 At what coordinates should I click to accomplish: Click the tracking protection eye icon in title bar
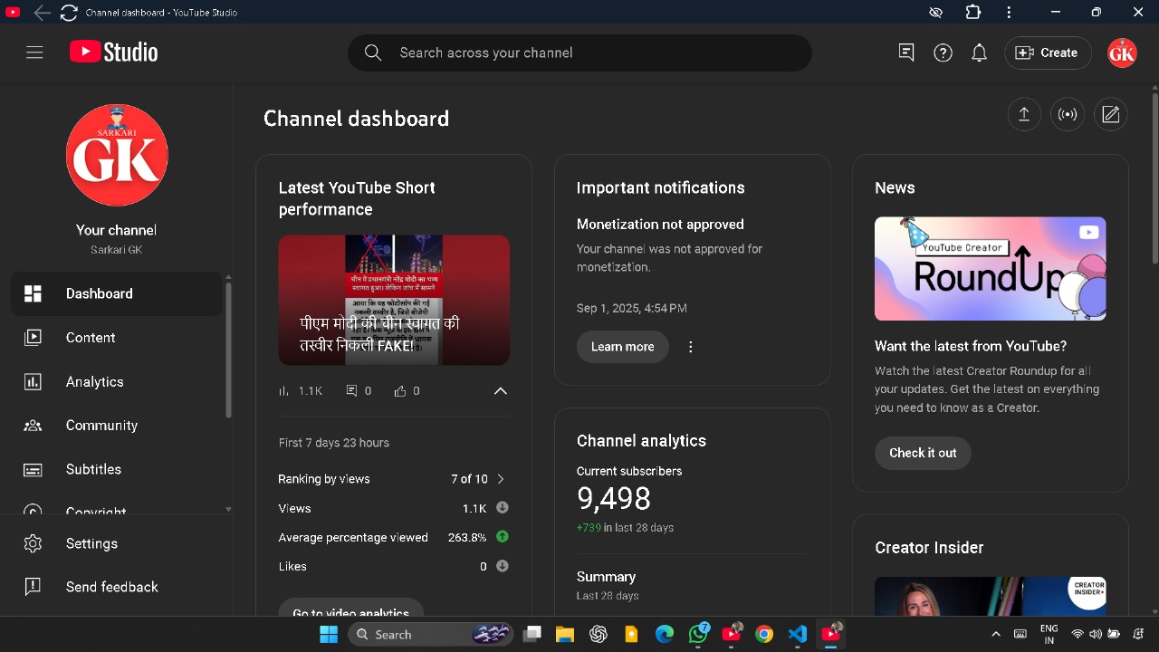tap(936, 13)
